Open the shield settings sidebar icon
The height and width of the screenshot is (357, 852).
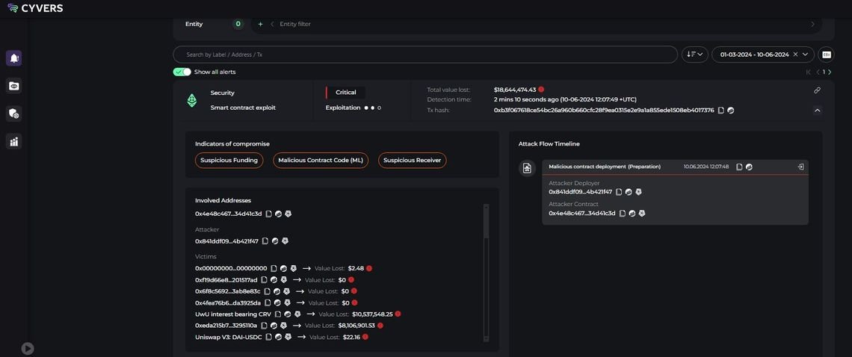(x=13, y=114)
